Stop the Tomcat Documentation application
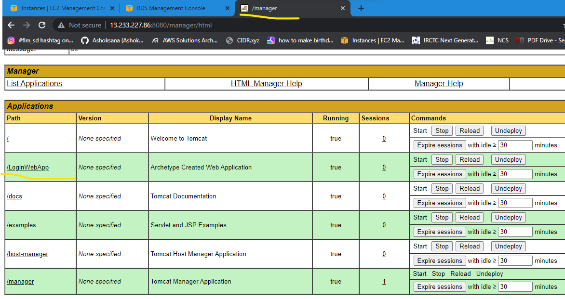 coord(442,189)
